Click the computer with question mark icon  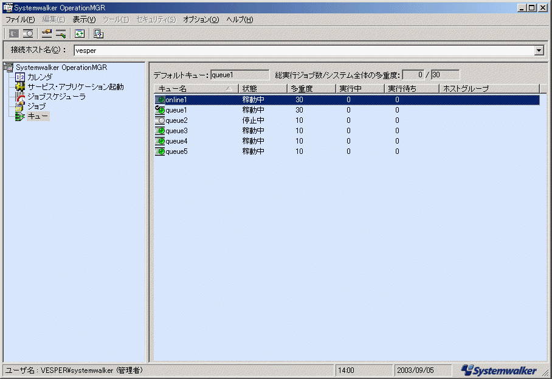98,34
